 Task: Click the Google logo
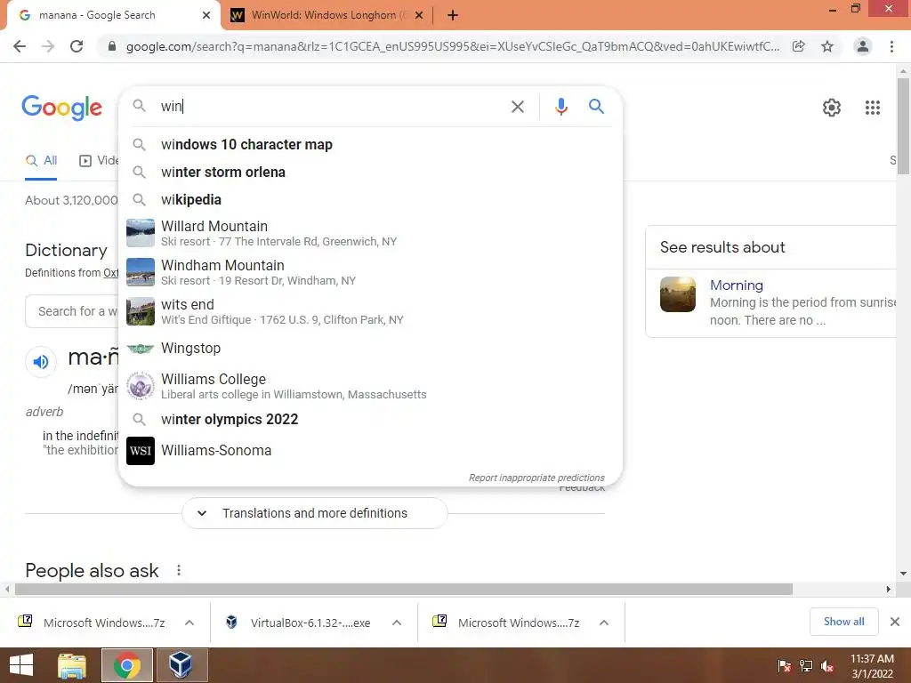61,108
